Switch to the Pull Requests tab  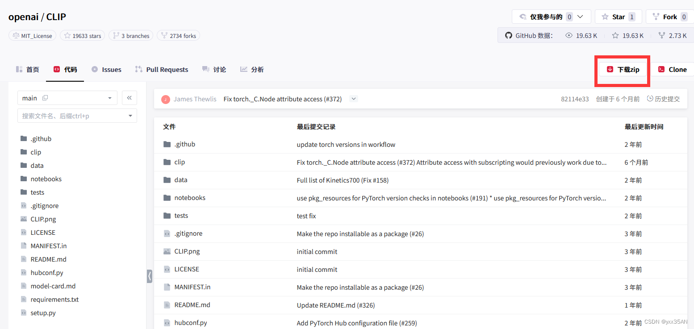(x=161, y=69)
